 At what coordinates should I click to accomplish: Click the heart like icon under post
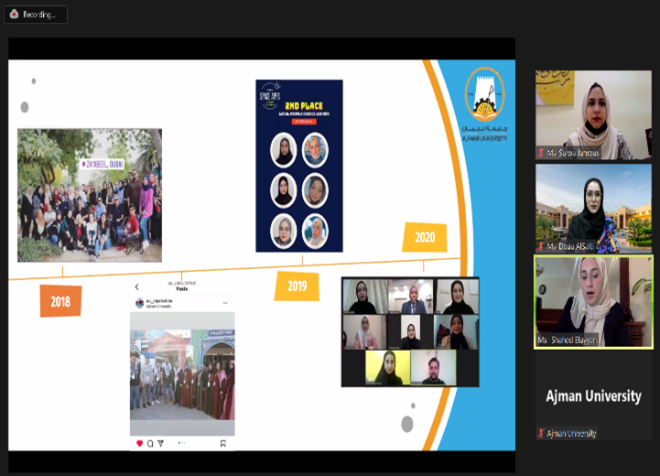pos(140,443)
